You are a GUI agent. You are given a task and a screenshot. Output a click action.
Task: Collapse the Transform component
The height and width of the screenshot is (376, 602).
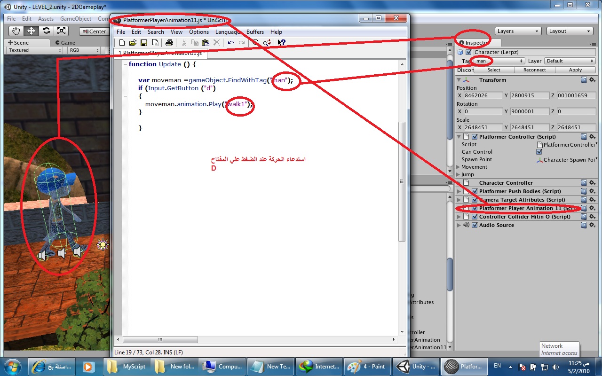tap(459, 80)
